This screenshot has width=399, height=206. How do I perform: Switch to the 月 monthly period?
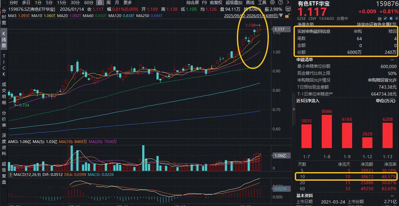[117, 2]
